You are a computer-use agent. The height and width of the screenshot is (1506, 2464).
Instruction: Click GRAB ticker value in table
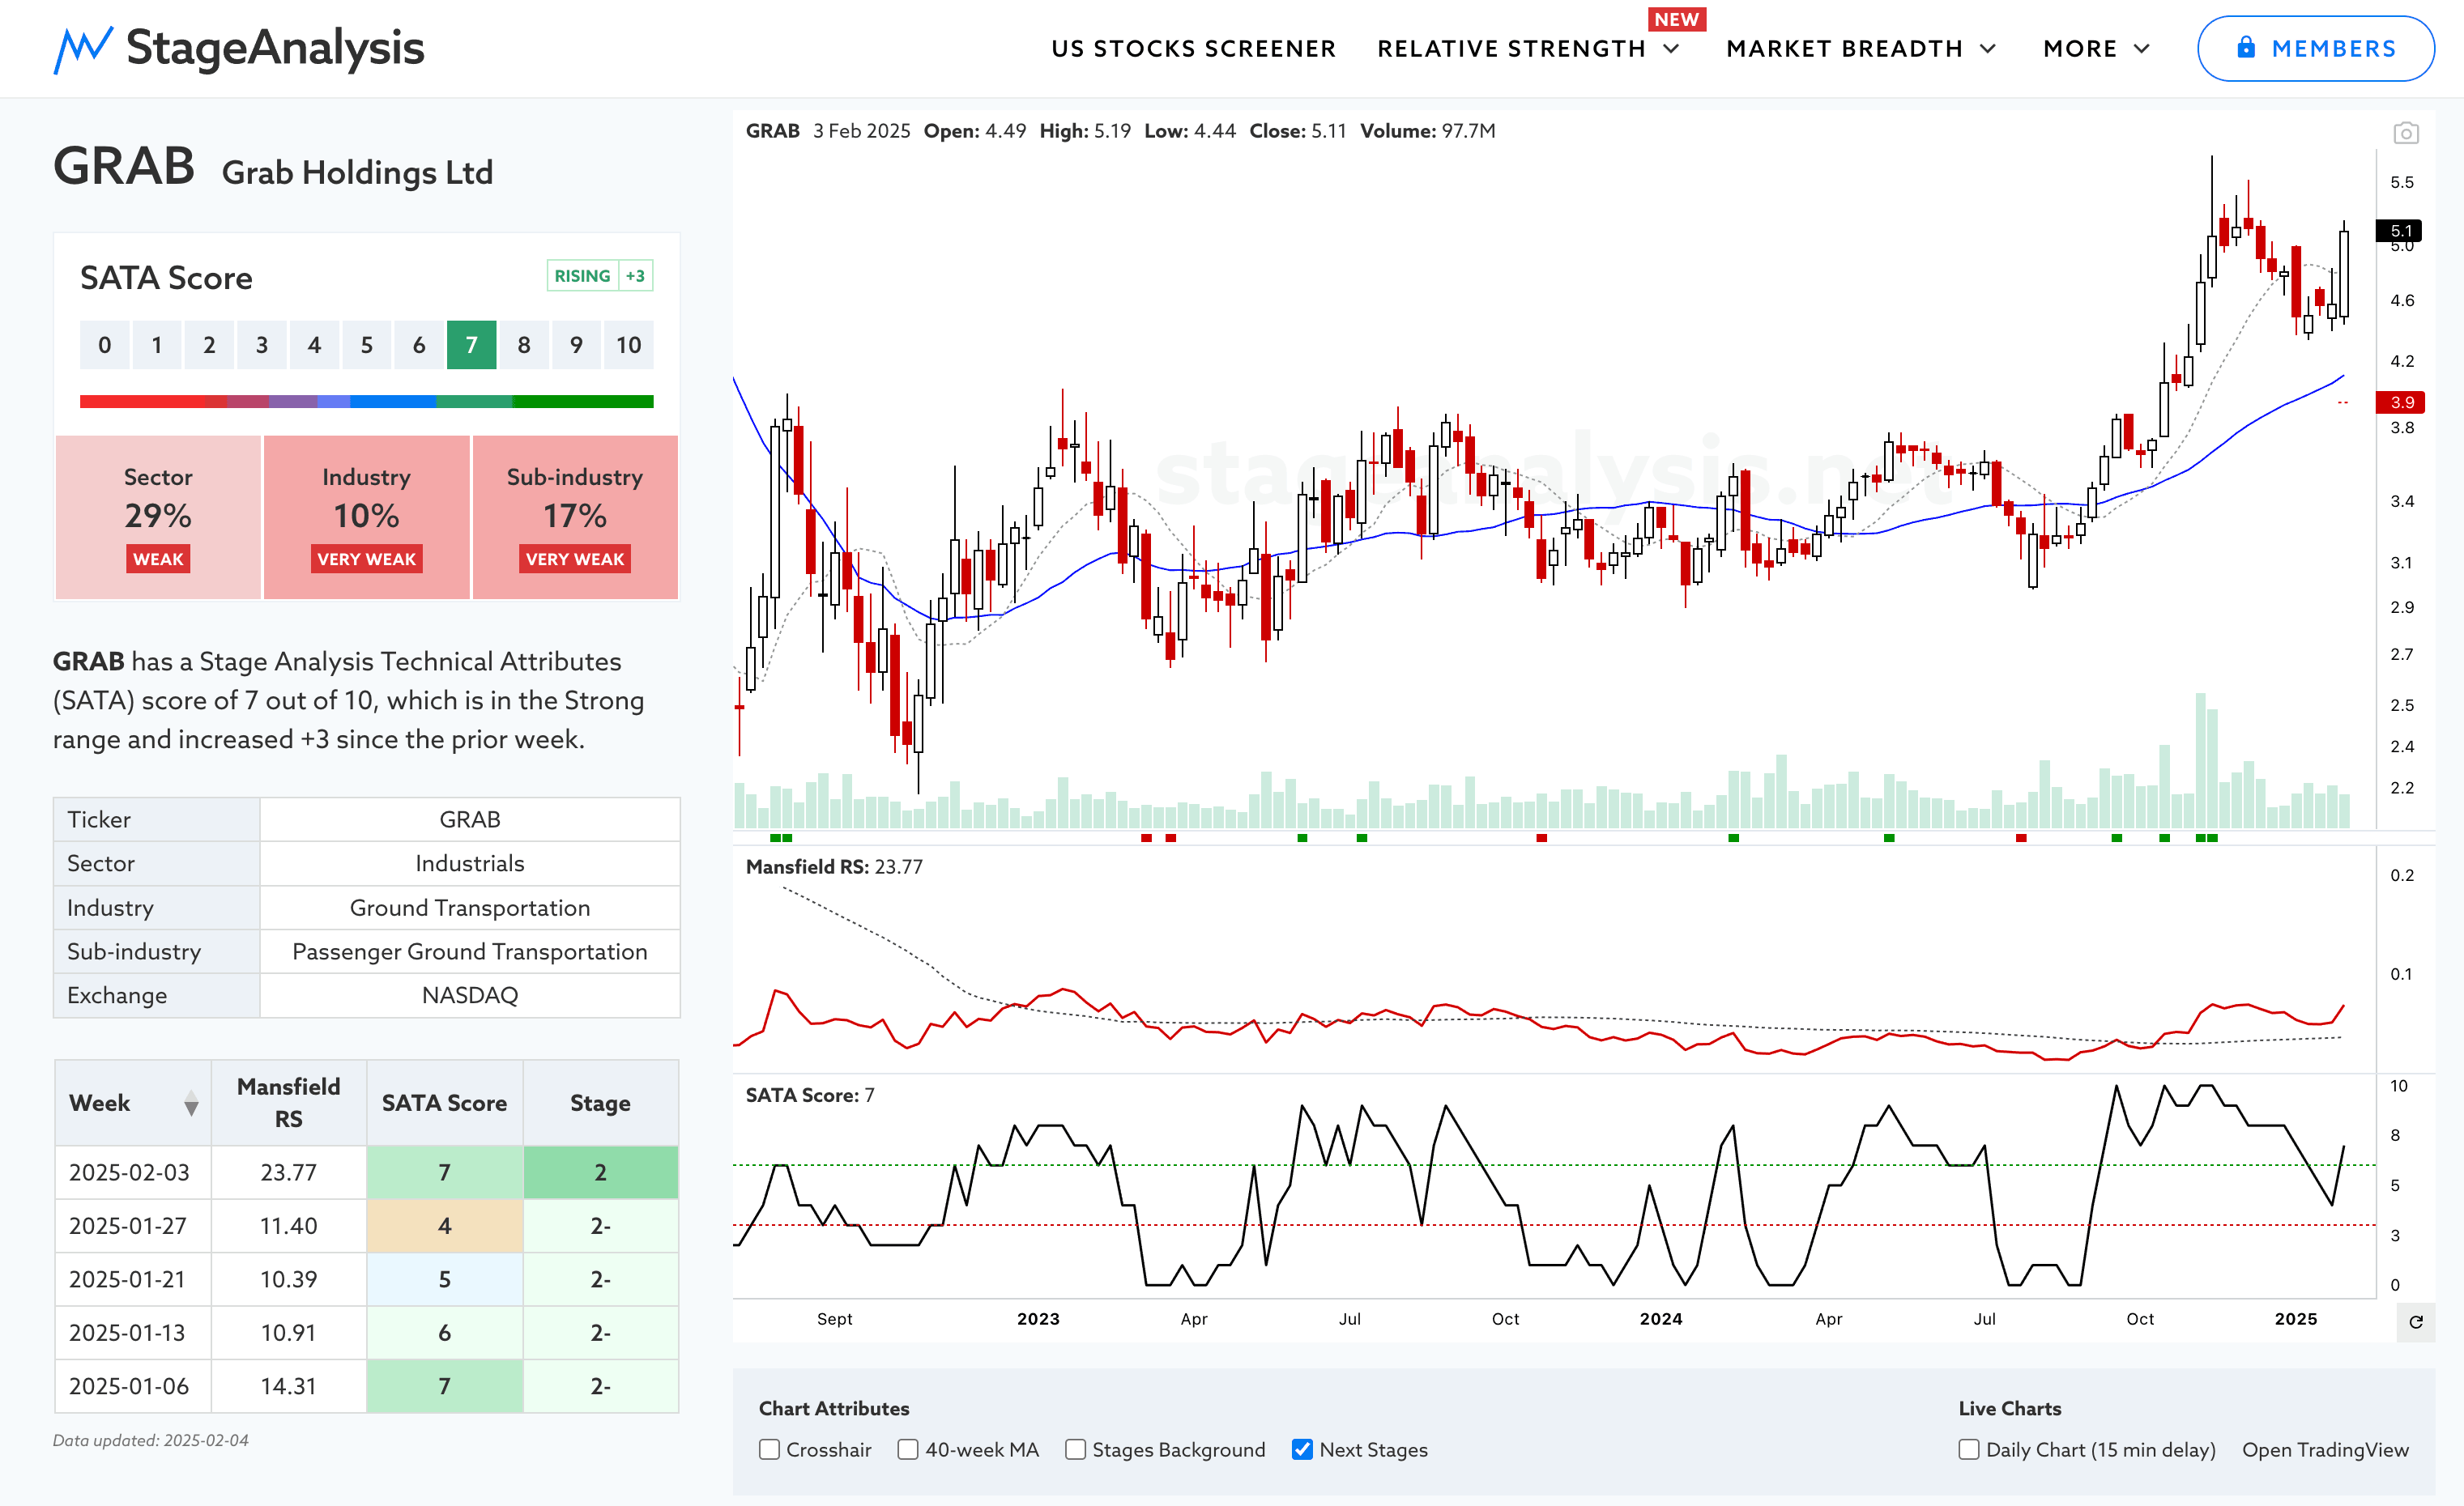pos(469,819)
